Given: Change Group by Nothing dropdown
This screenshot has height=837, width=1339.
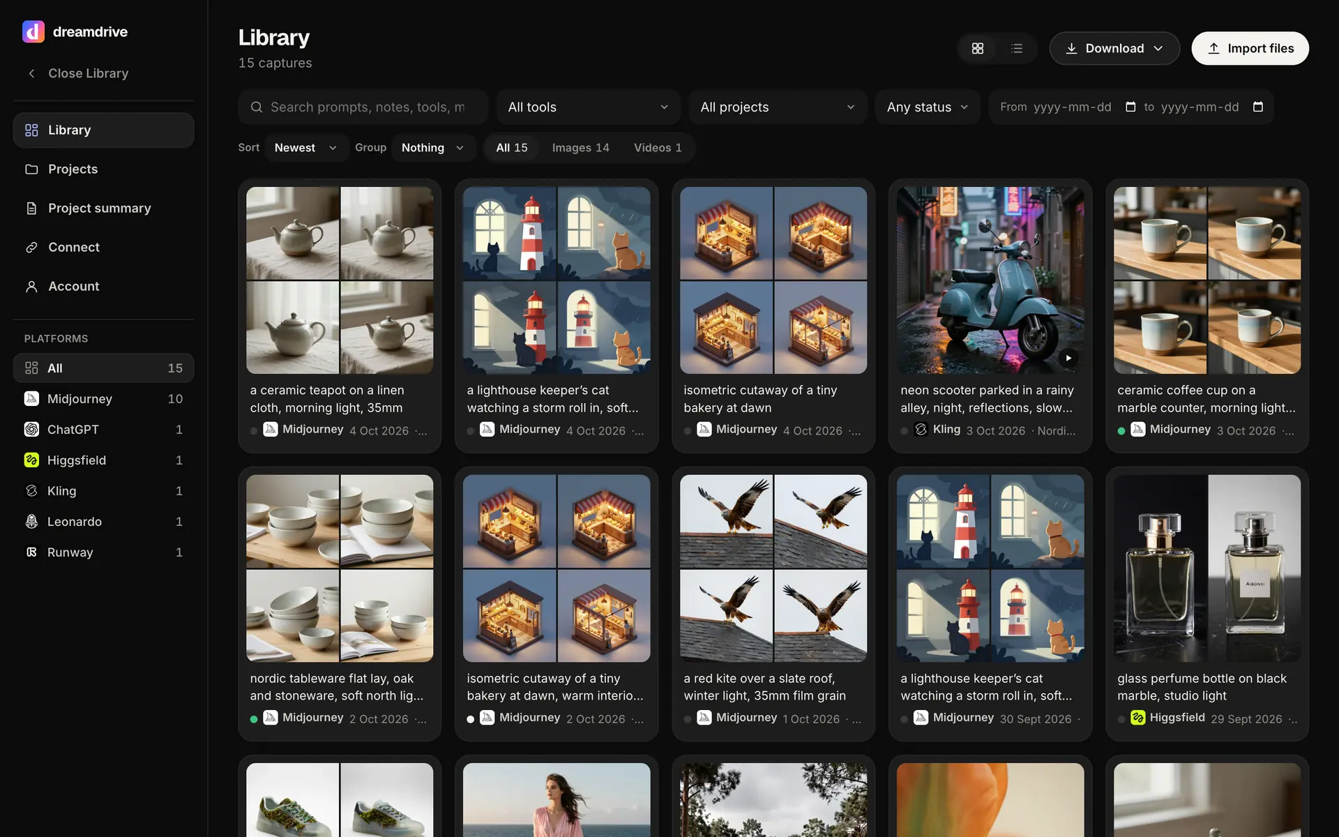Looking at the screenshot, I should click(x=433, y=148).
